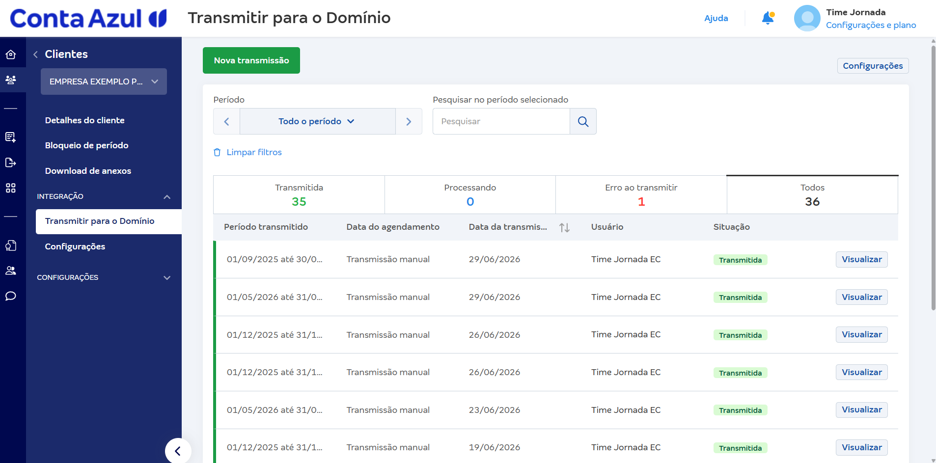
Task: Filter by the Erro ao transmitir tab
Action: (641, 195)
